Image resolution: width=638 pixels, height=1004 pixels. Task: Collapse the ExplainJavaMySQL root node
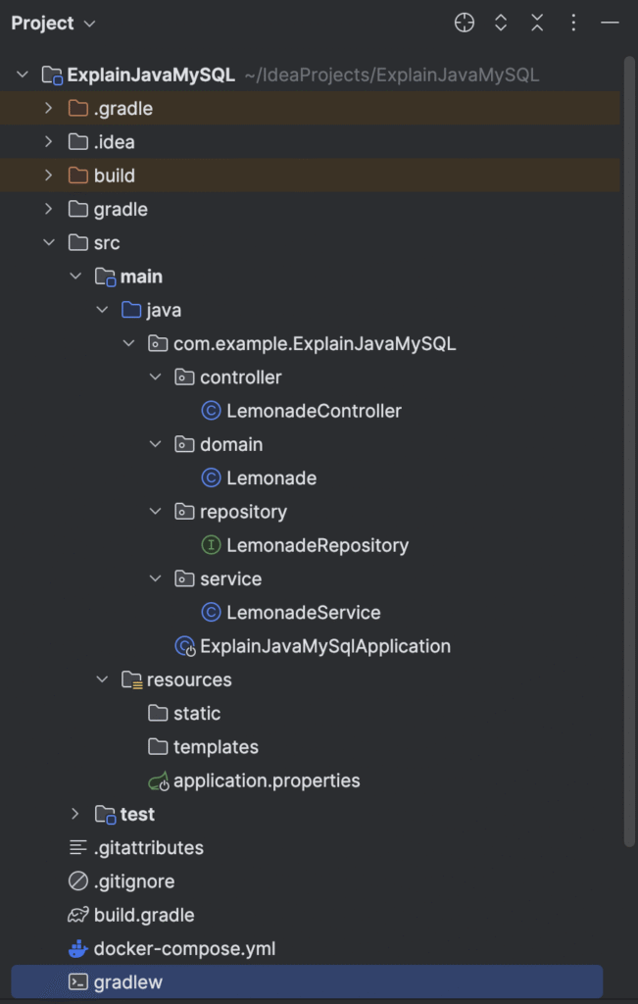pos(23,75)
